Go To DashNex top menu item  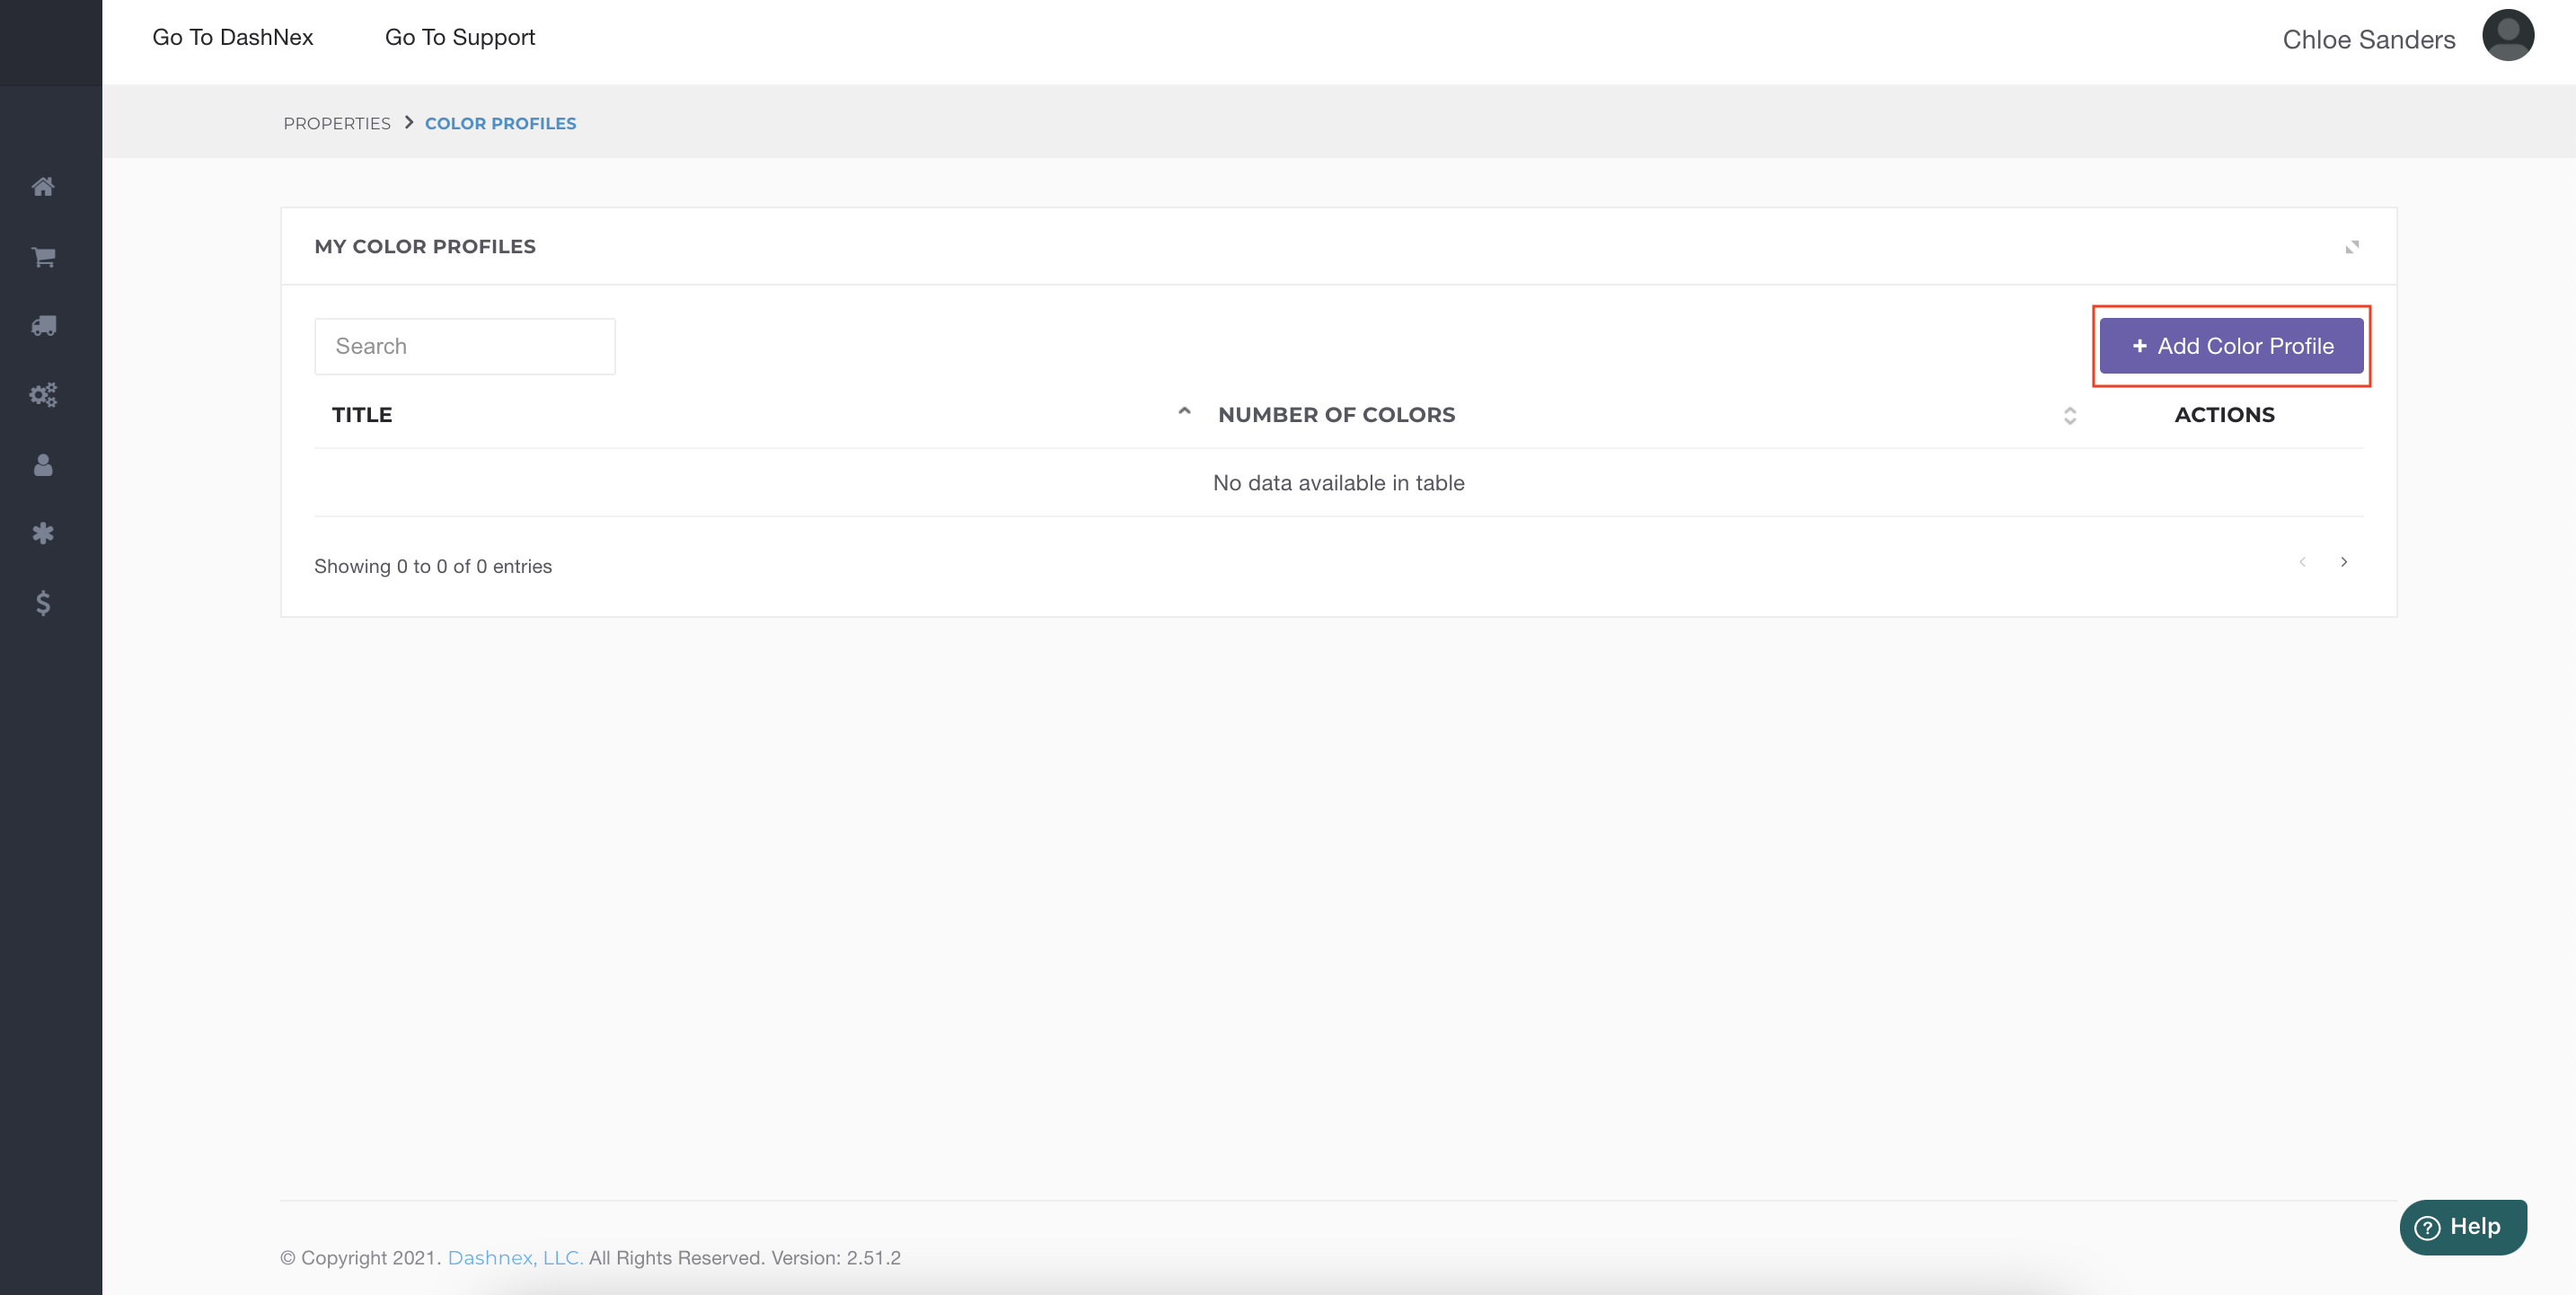pyautogui.click(x=232, y=37)
